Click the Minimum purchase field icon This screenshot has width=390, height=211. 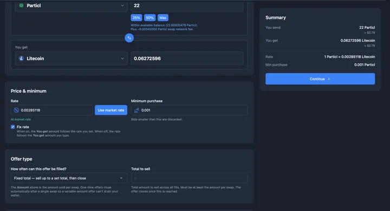pos(136,110)
